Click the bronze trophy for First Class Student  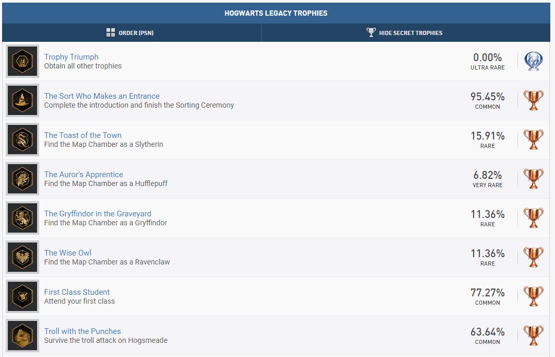pyautogui.click(x=533, y=296)
